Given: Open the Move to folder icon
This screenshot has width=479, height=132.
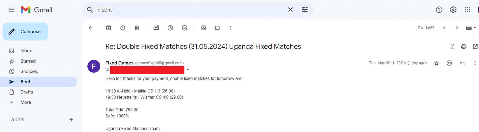Looking at the screenshot, I should point(204,28).
